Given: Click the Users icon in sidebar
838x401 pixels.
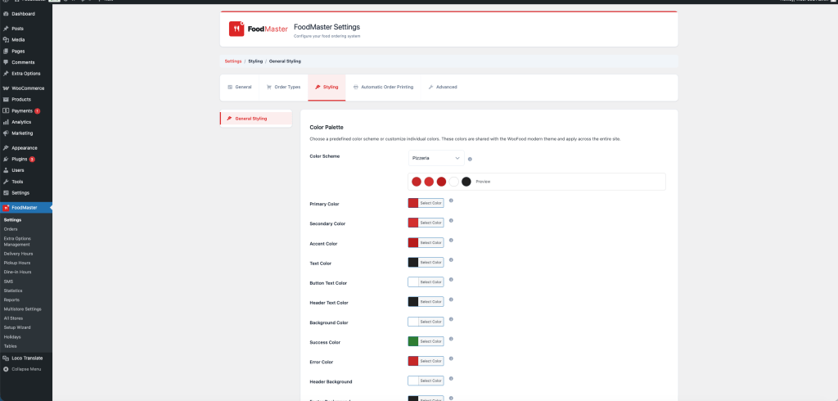Looking at the screenshot, I should [x=6, y=170].
